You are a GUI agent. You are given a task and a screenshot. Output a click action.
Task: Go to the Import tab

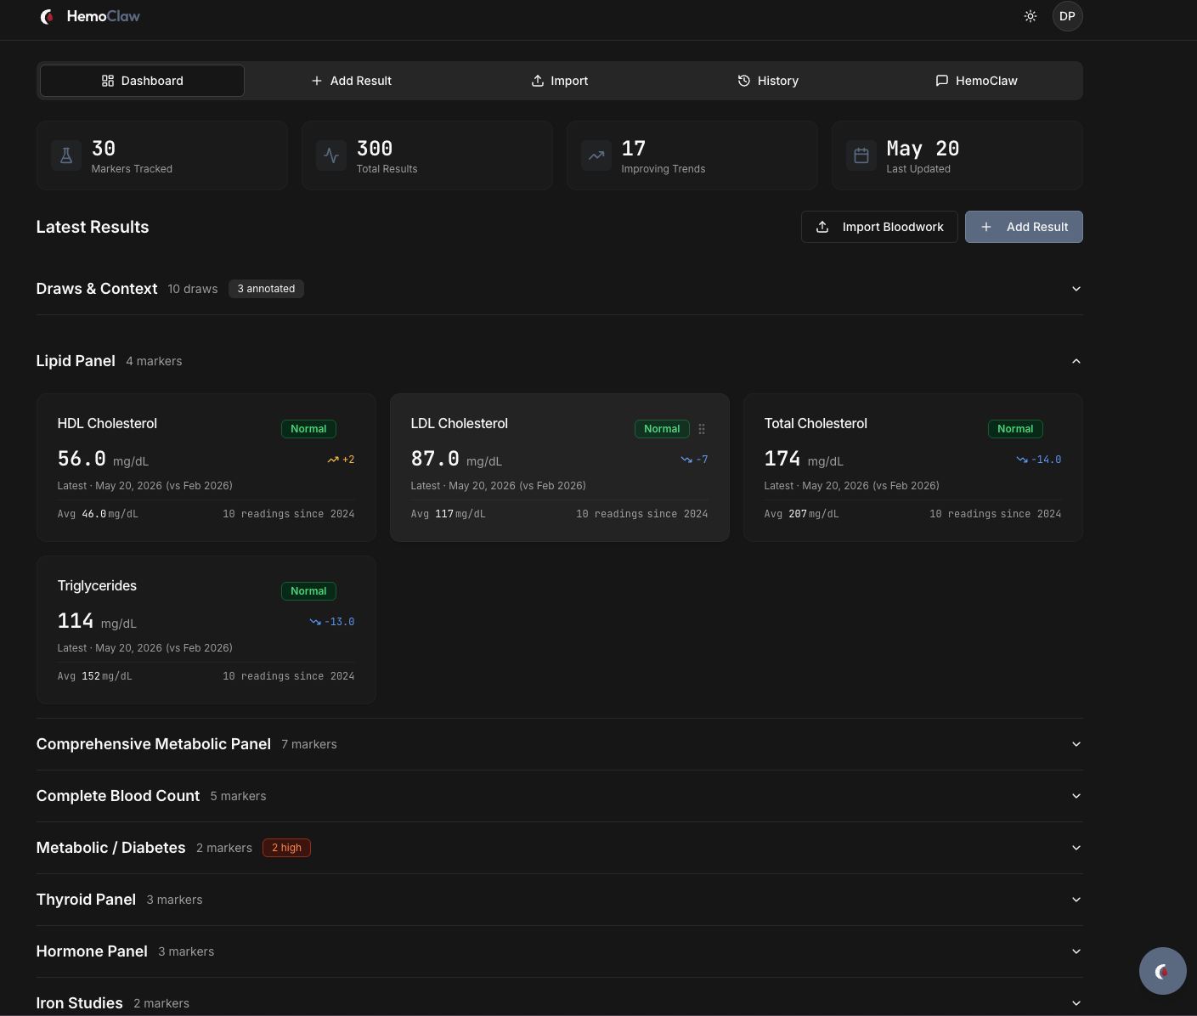click(x=559, y=81)
